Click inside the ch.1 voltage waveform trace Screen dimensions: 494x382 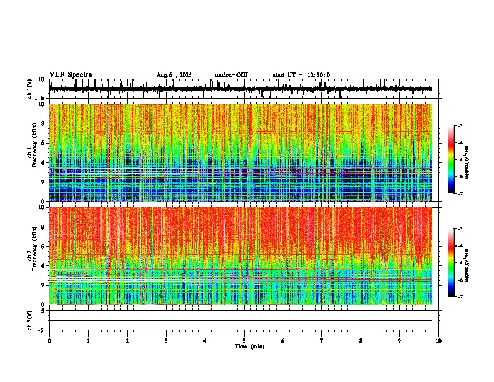pos(241,89)
